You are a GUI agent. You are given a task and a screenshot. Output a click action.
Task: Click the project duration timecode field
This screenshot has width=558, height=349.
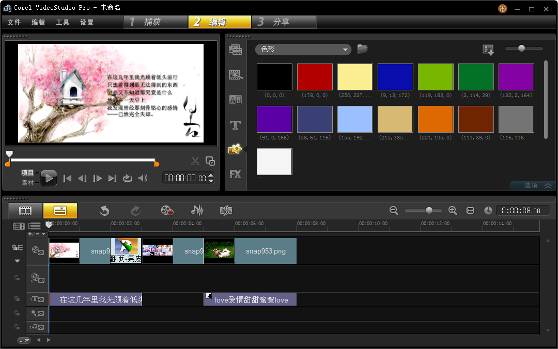(523, 211)
